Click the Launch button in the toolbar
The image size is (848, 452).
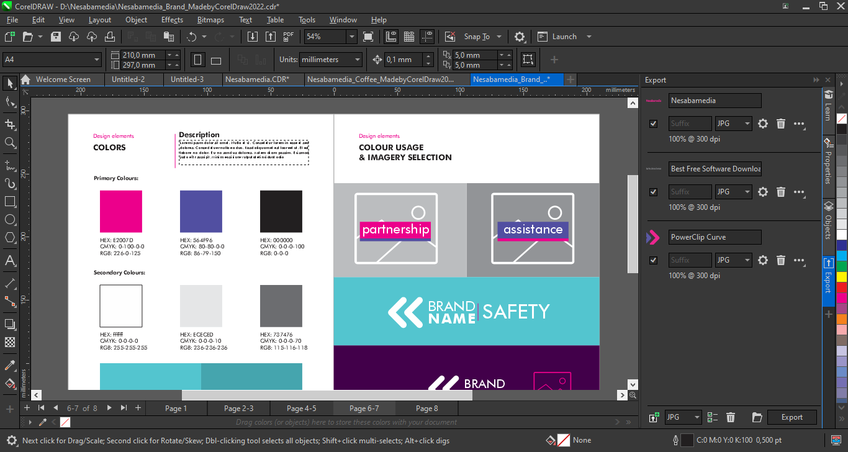click(564, 37)
